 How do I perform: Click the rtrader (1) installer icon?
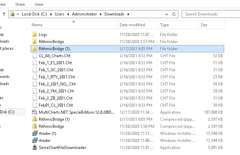click(x=34, y=133)
